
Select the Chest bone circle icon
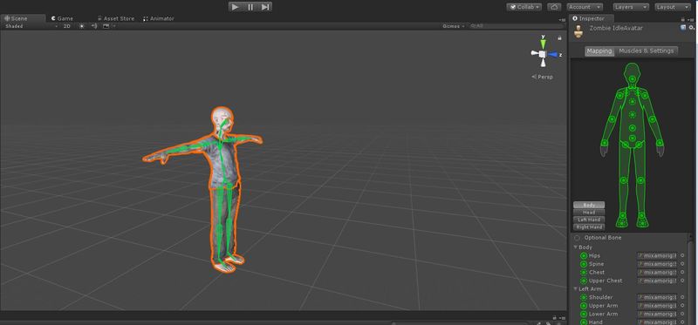pos(584,273)
